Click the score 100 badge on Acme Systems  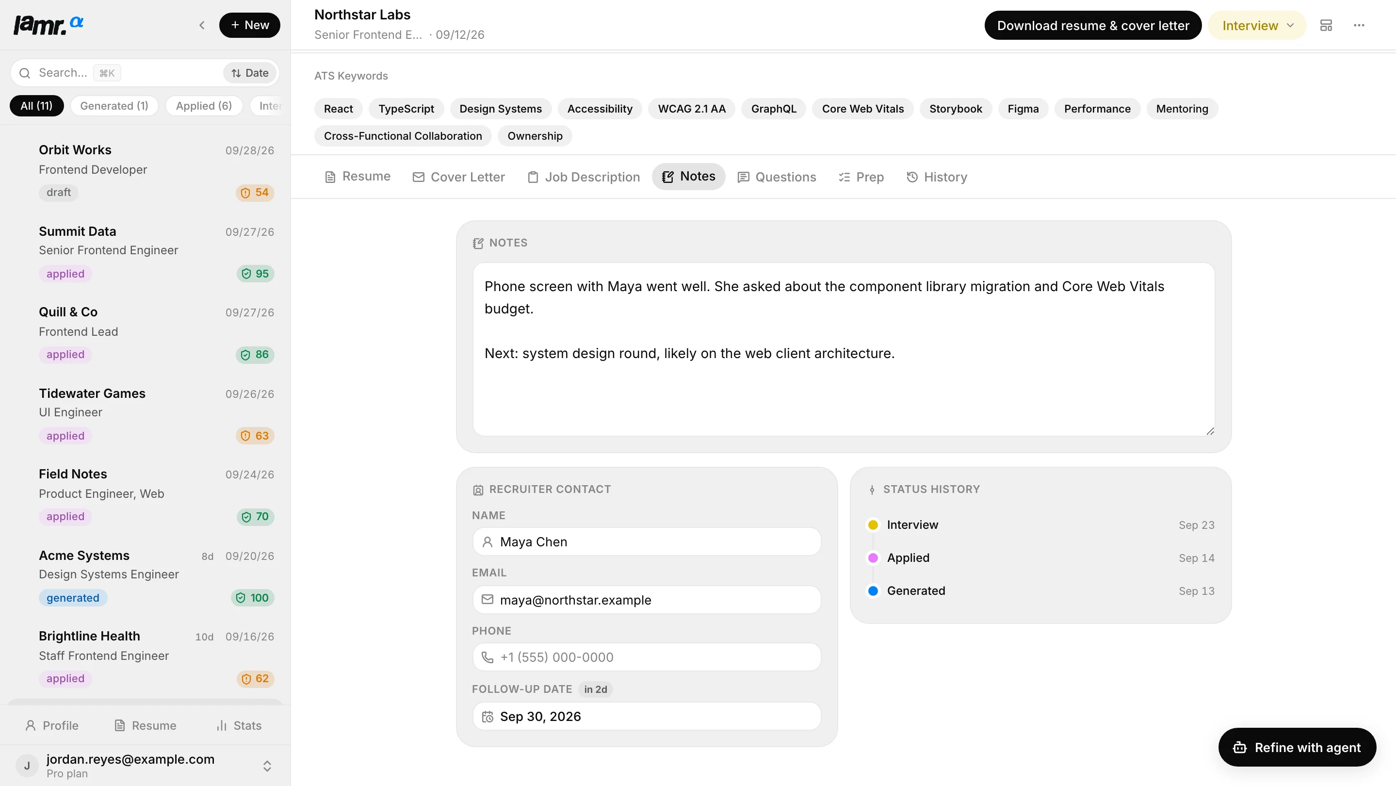253,598
